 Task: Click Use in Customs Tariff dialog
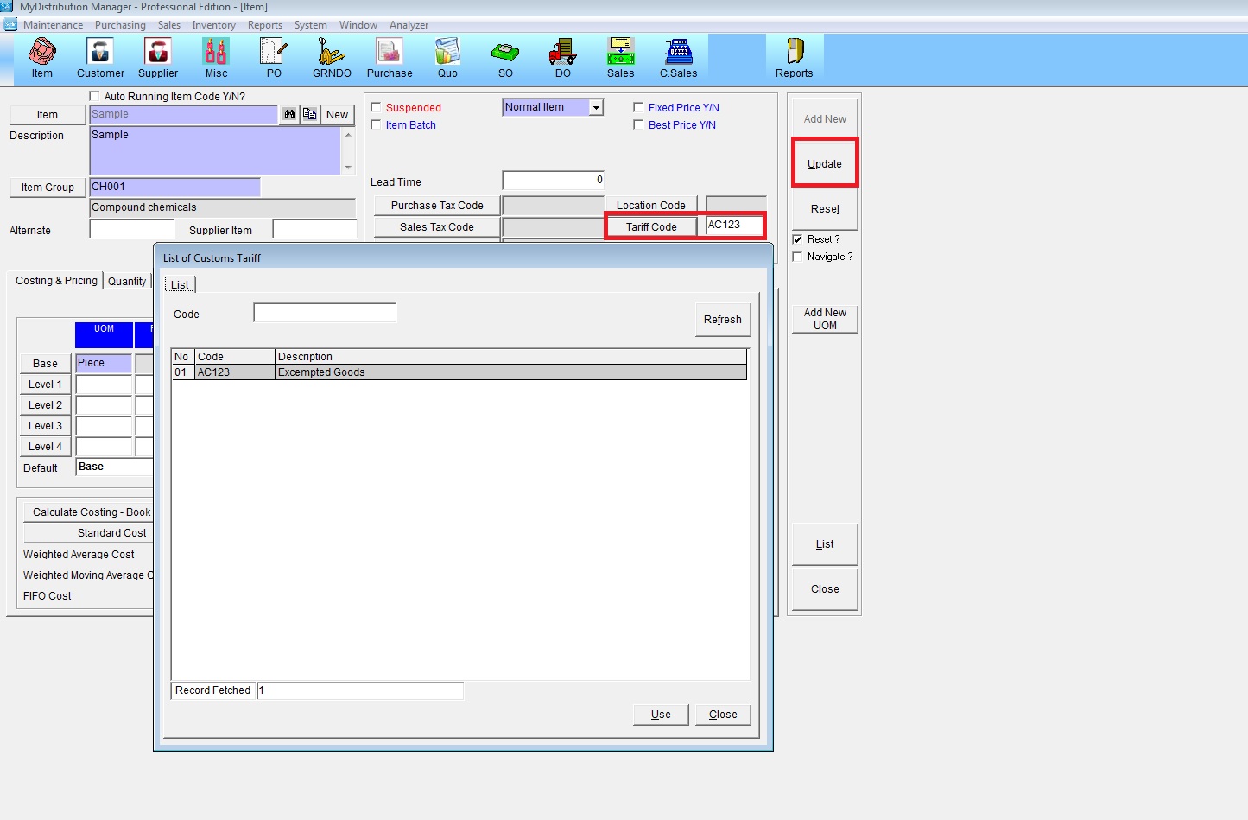tap(661, 715)
